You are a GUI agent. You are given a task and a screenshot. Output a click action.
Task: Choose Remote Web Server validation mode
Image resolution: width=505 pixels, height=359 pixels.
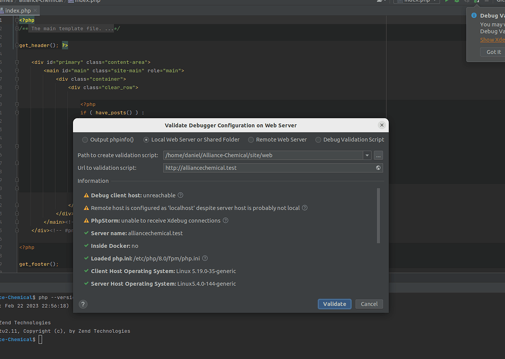[251, 140]
